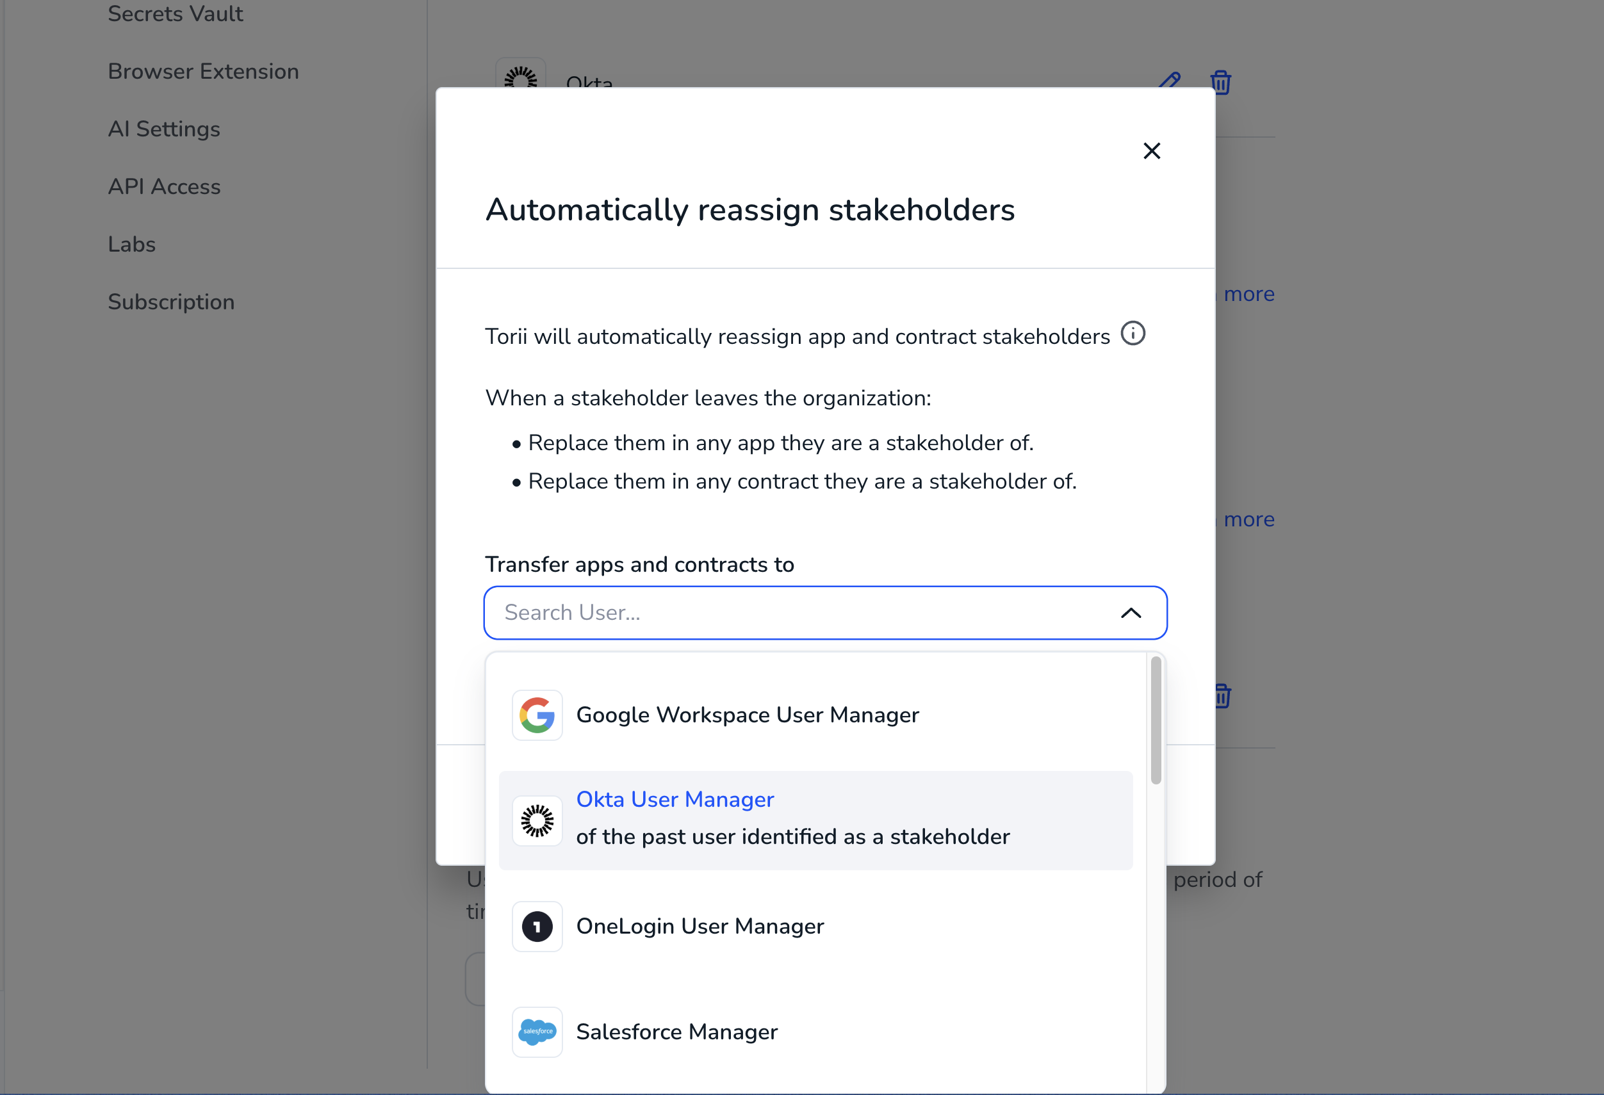Image resolution: width=1604 pixels, height=1095 pixels.
Task: Click the Google Workspace logo icon
Action: point(537,715)
